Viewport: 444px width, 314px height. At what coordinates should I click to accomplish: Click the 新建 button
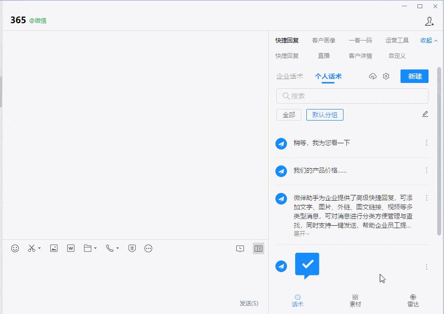pyautogui.click(x=415, y=76)
